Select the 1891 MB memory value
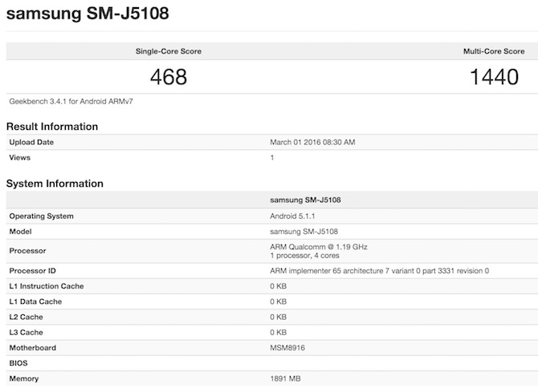This screenshot has height=392, width=538. 287,378
